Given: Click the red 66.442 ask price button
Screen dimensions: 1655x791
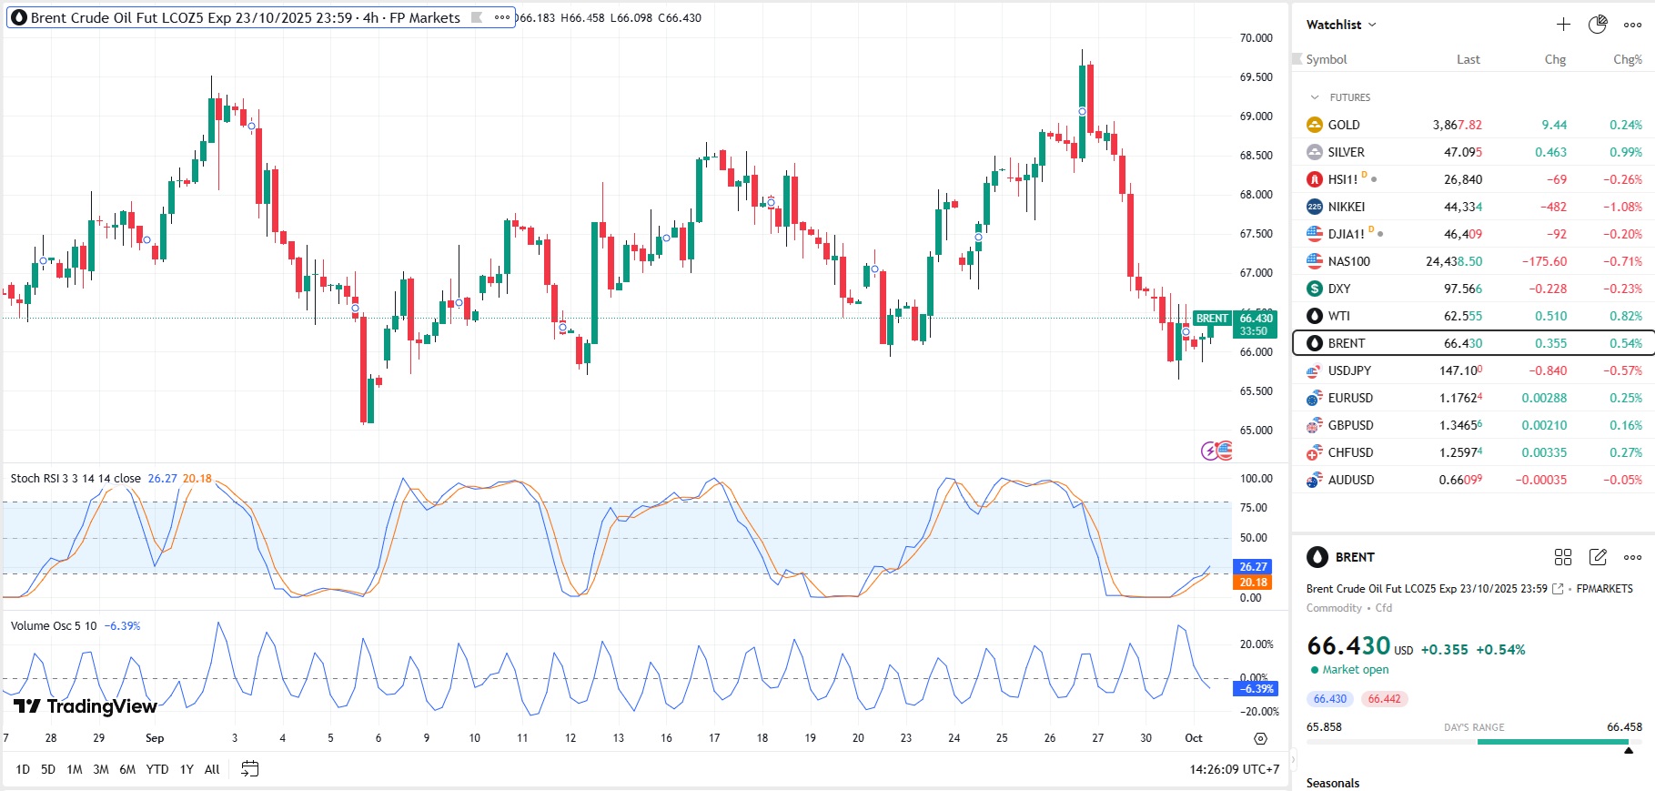Looking at the screenshot, I should [1384, 699].
